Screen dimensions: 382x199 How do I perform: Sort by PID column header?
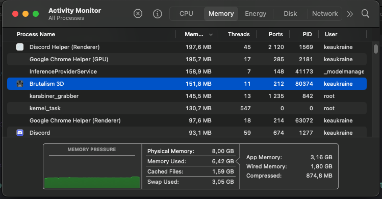(307, 34)
